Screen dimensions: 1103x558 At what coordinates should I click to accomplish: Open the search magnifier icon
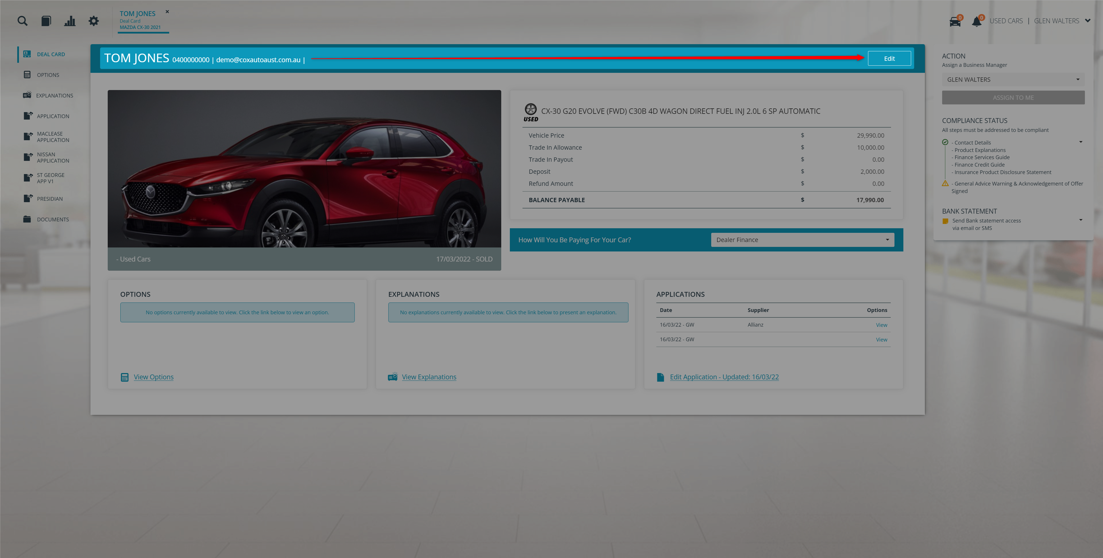point(22,21)
